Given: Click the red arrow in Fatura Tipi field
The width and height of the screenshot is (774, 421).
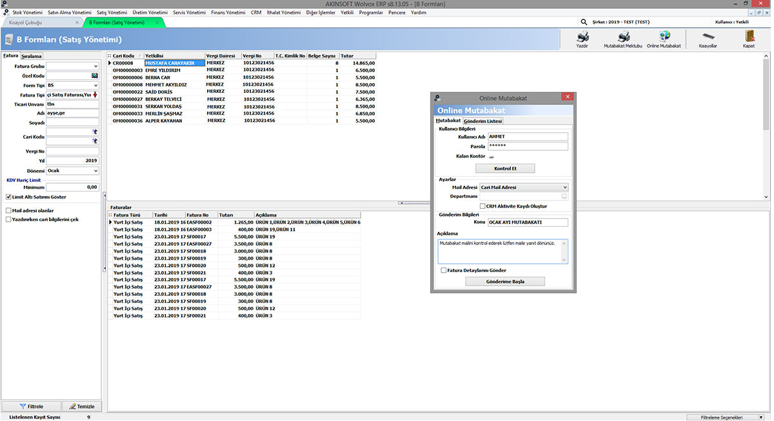Looking at the screenshot, I should tap(95, 95).
